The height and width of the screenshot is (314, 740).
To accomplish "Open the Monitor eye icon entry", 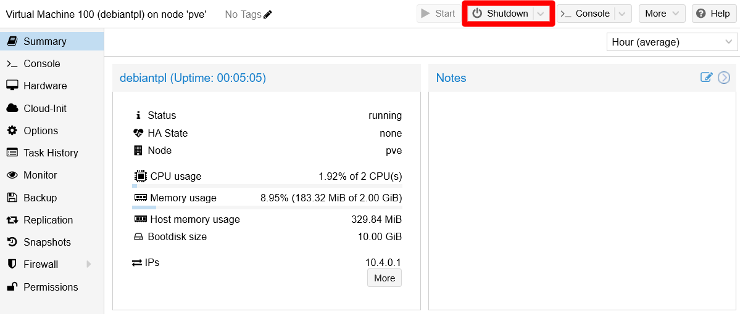I will [x=40, y=175].
